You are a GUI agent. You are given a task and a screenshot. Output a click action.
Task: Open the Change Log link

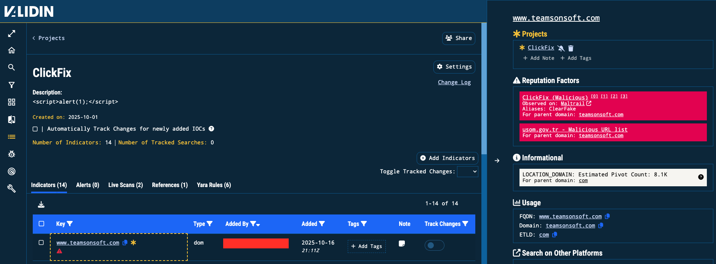[x=454, y=82]
